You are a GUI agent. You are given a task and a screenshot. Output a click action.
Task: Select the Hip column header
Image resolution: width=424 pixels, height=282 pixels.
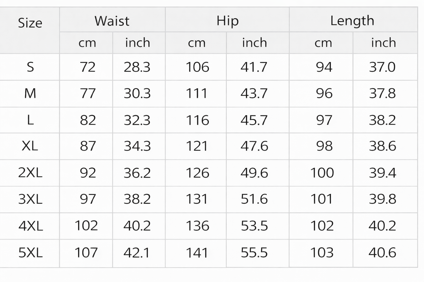pos(227,21)
